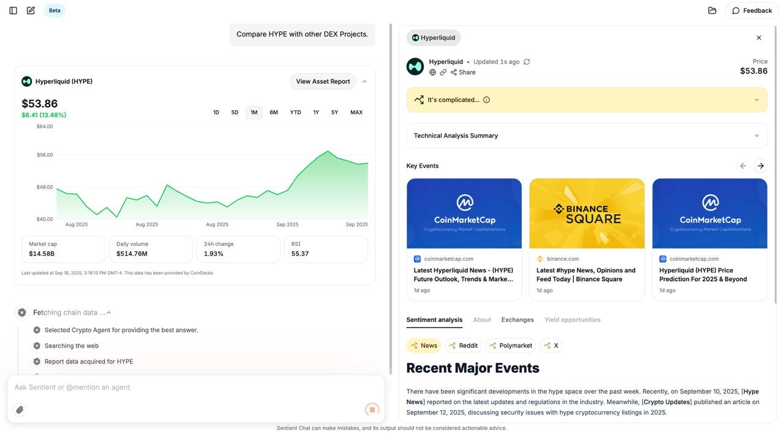This screenshot has height=437, width=784.
Task: Toggle the Reddit sentiment filter
Action: 462,346
